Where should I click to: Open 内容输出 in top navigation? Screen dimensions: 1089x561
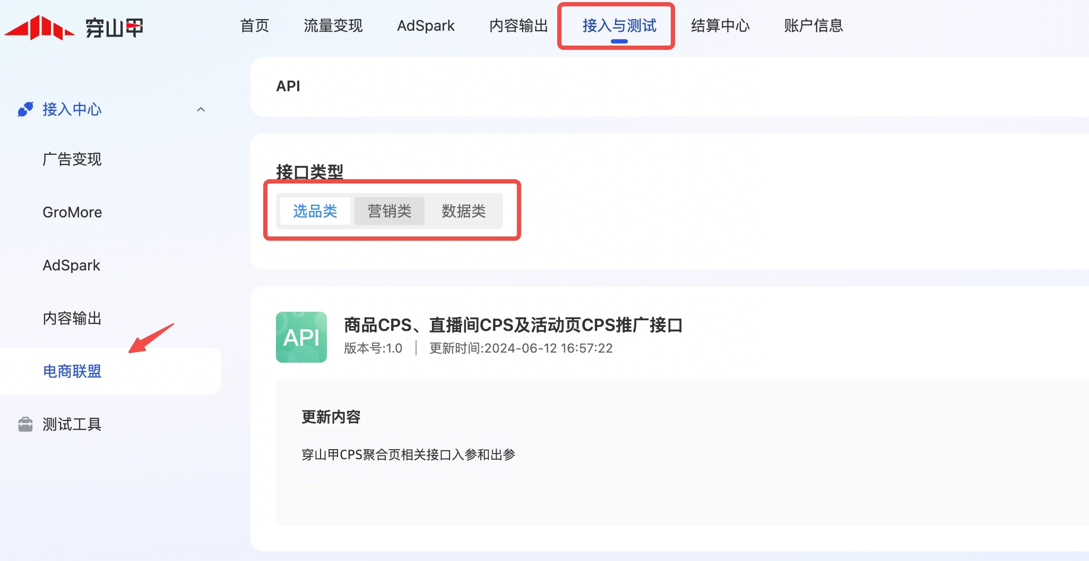coord(518,25)
